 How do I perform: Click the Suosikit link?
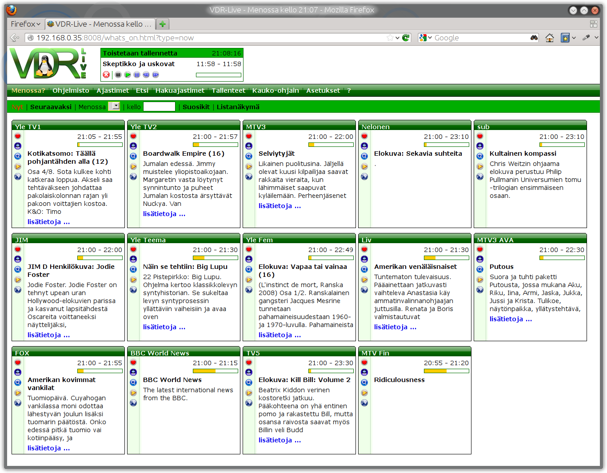196,107
